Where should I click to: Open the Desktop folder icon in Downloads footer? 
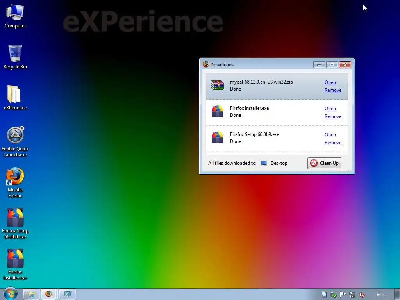(x=264, y=163)
